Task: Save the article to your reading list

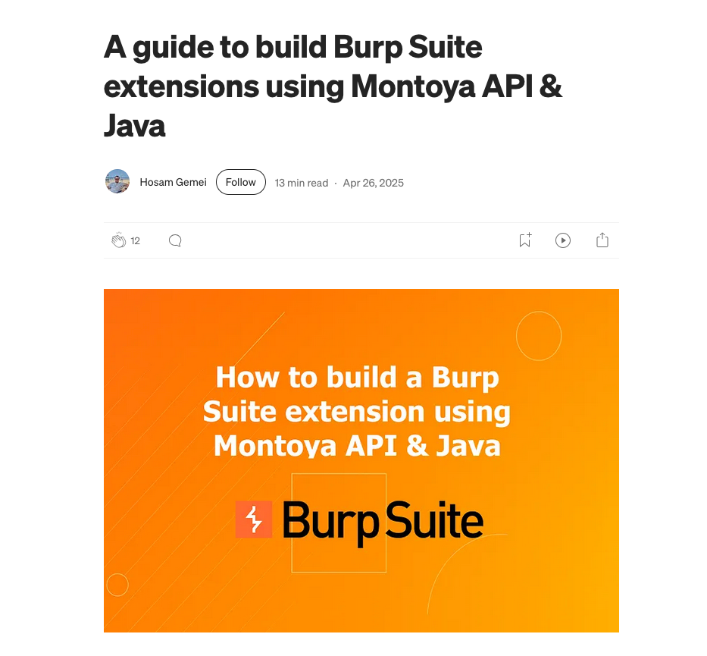Action: [x=524, y=240]
